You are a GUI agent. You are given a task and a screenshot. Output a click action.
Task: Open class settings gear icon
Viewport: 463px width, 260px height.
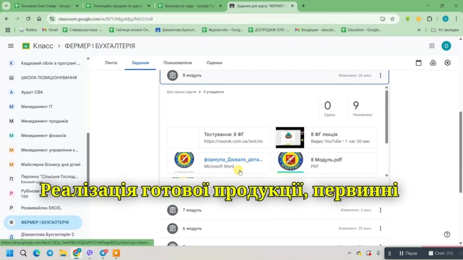(447, 63)
